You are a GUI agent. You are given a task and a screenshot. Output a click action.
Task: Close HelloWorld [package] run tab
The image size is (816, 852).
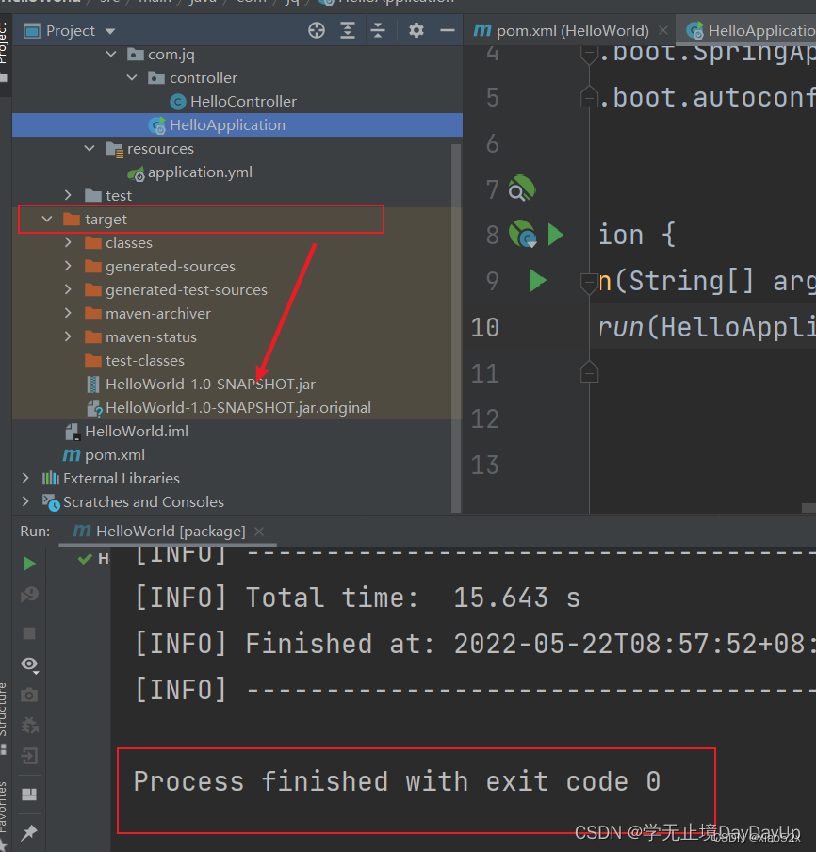(259, 532)
